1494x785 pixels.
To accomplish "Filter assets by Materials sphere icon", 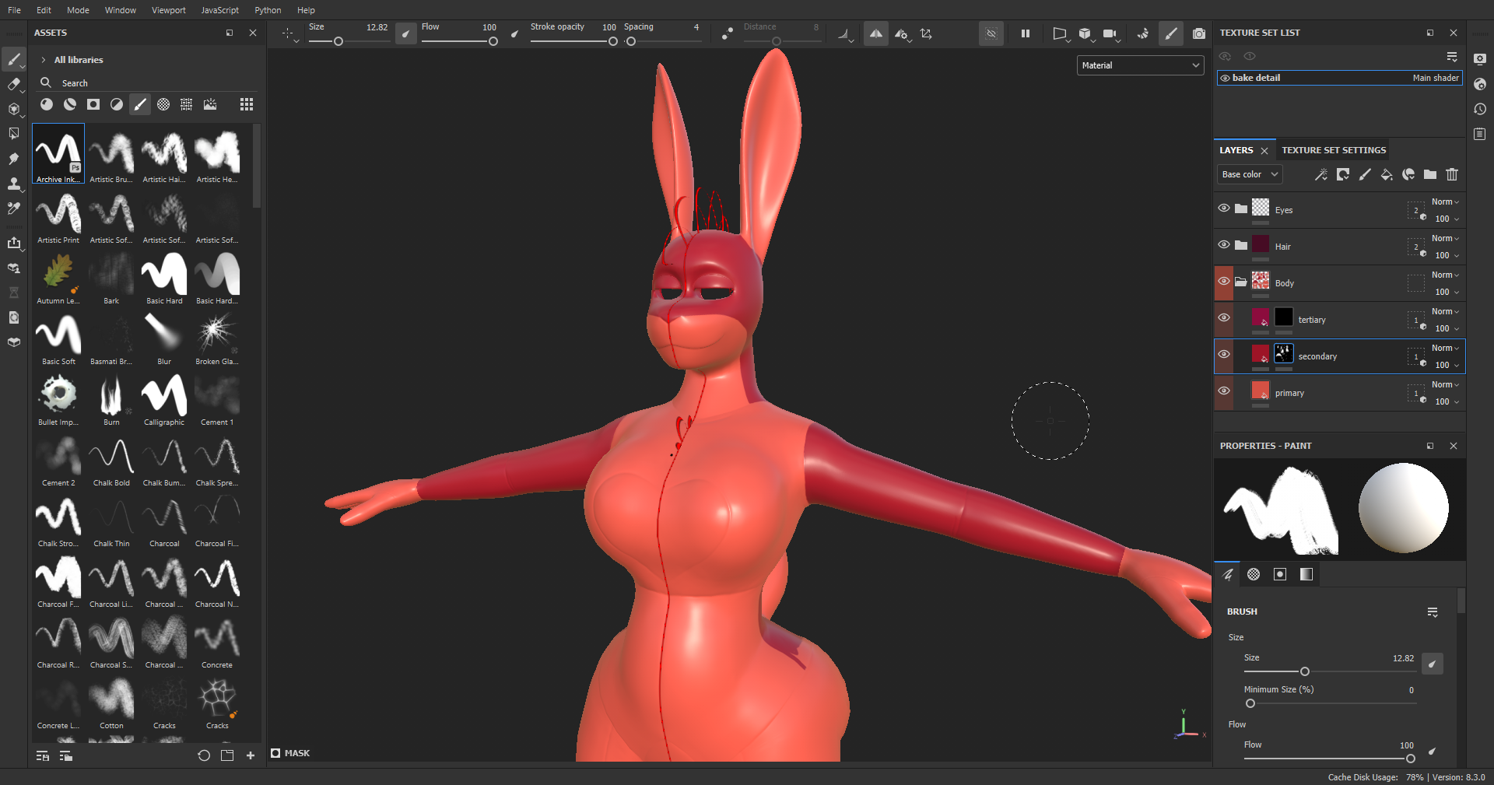I will 47,104.
